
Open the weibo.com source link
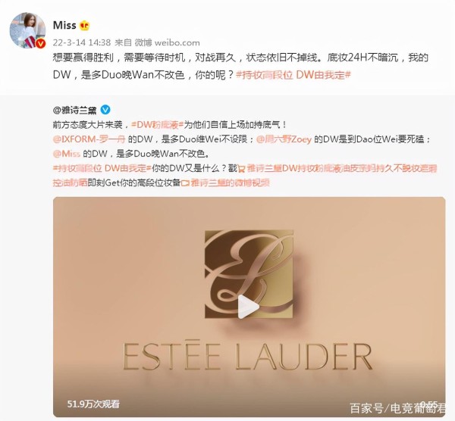click(177, 42)
